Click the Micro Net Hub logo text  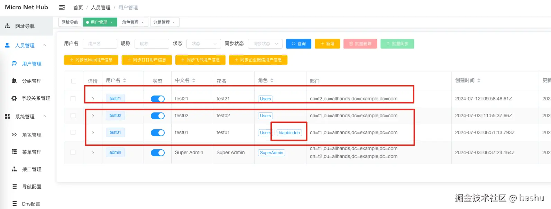click(x=26, y=7)
